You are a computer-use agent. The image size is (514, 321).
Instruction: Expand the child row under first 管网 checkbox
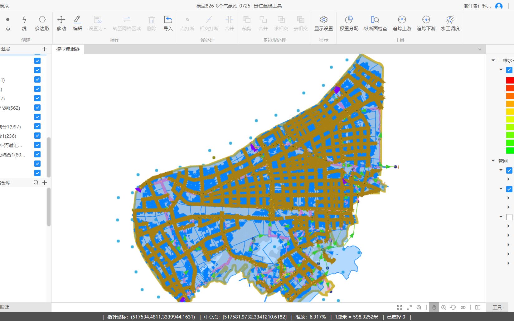coord(508,179)
